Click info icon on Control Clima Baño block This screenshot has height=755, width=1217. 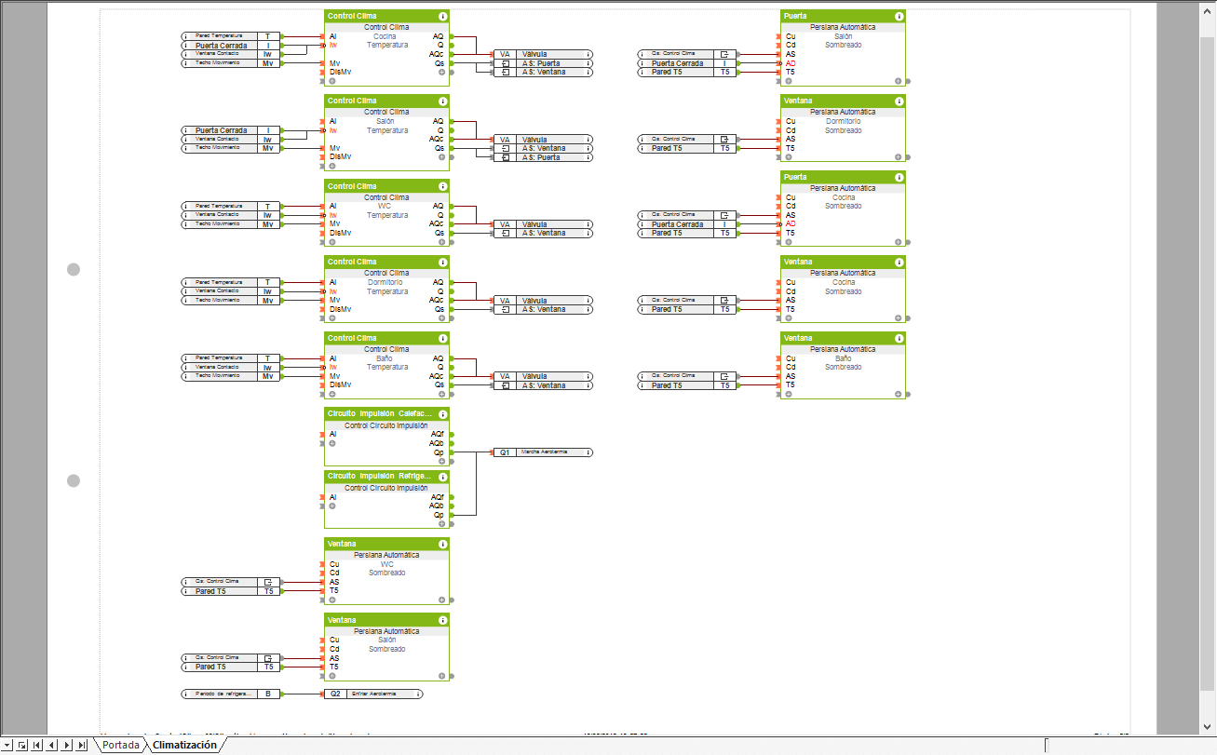pos(442,338)
